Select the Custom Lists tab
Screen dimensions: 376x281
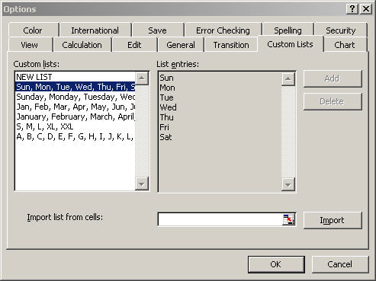[x=290, y=44]
